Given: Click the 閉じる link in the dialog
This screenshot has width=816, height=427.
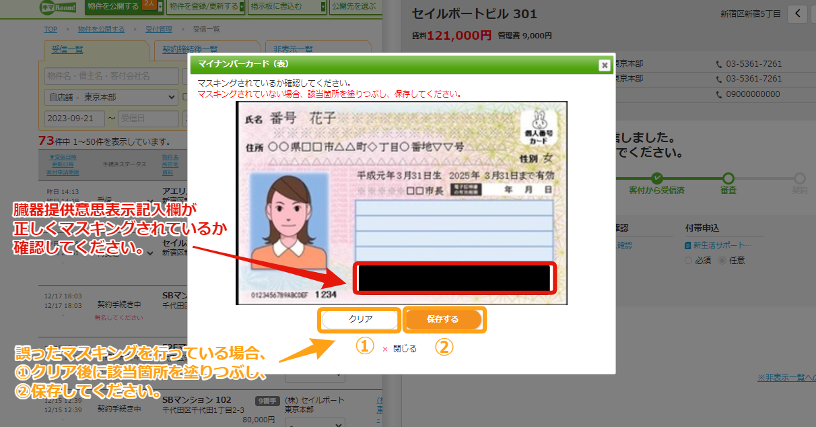Looking at the screenshot, I should [x=405, y=349].
